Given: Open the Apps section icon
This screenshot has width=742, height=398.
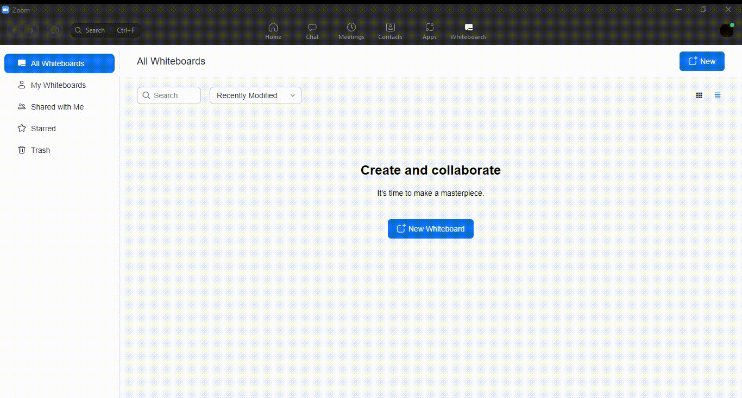Looking at the screenshot, I should 429,29.
